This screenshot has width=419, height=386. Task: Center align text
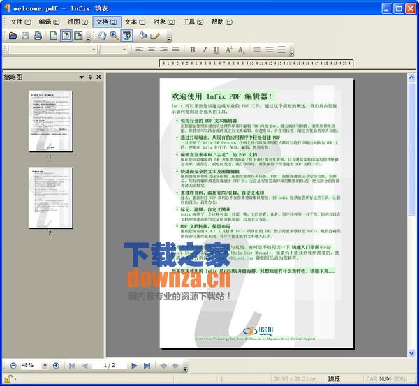coord(152,50)
